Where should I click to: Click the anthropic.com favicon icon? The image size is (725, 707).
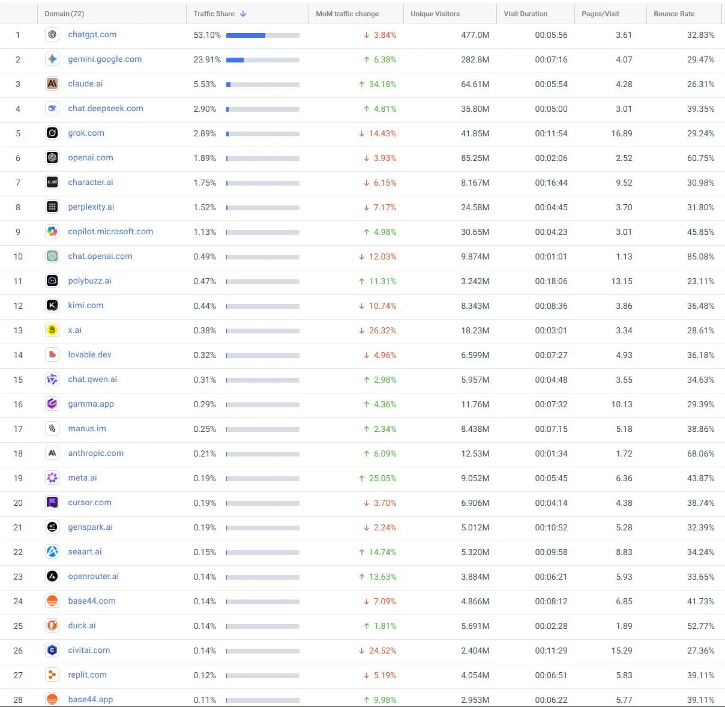(52, 454)
